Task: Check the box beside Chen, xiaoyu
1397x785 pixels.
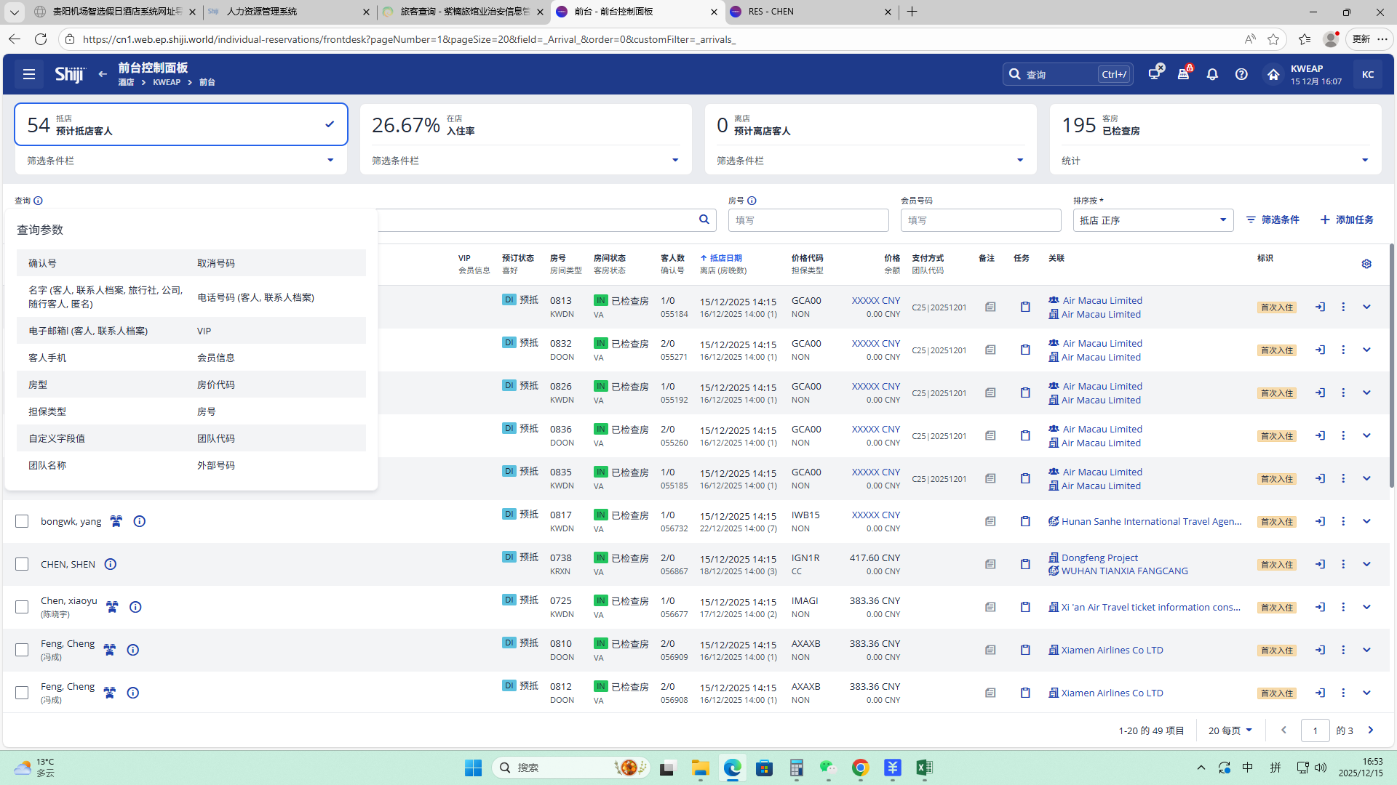Action: coord(22,607)
